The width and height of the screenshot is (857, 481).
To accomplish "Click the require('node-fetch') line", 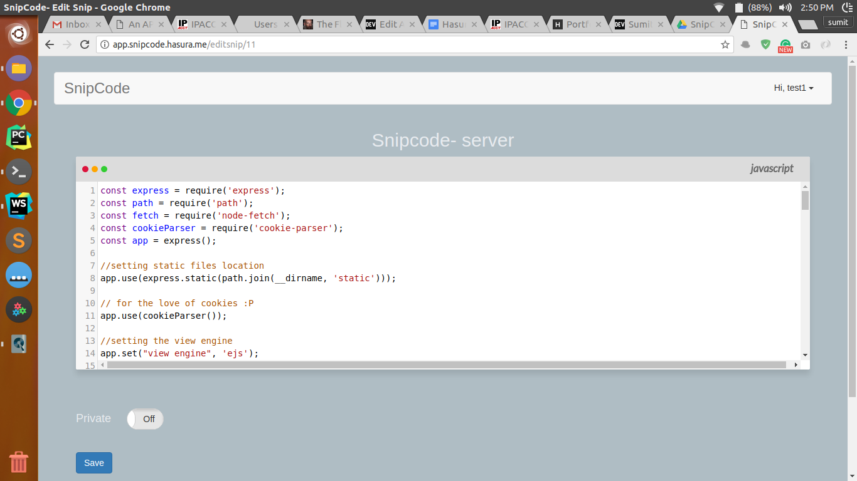I will 195,215.
